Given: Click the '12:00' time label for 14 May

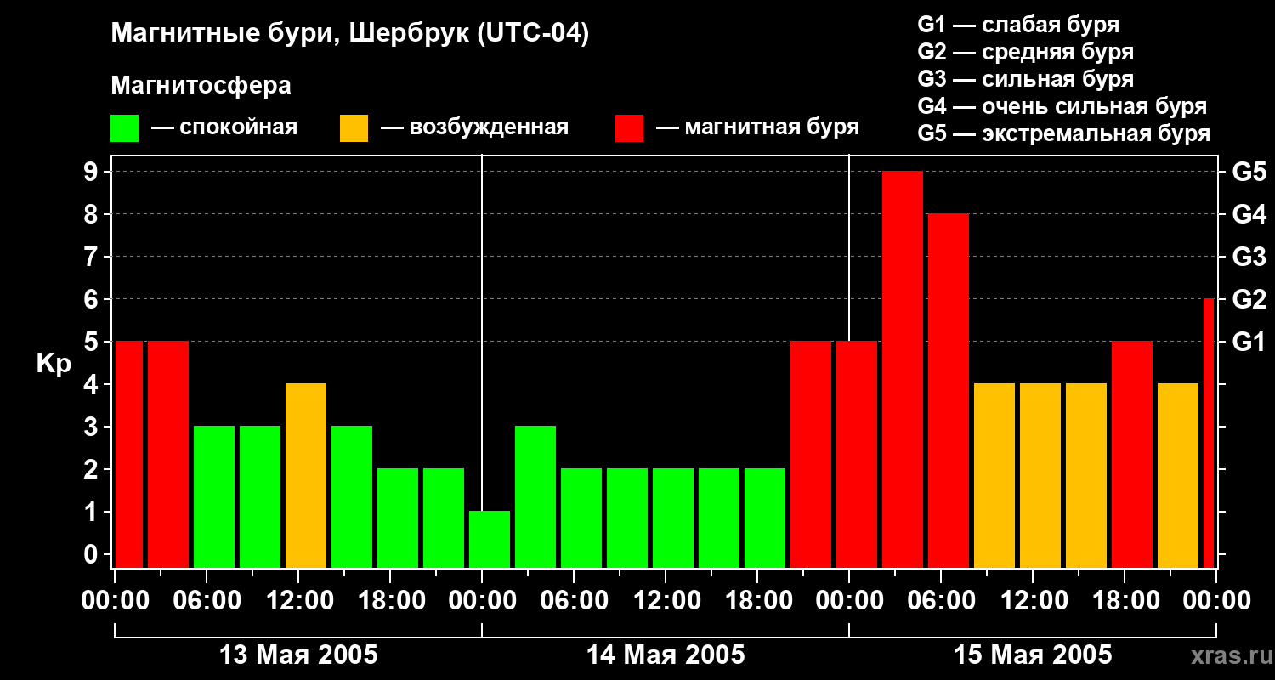Looking at the screenshot, I should click(x=666, y=601).
